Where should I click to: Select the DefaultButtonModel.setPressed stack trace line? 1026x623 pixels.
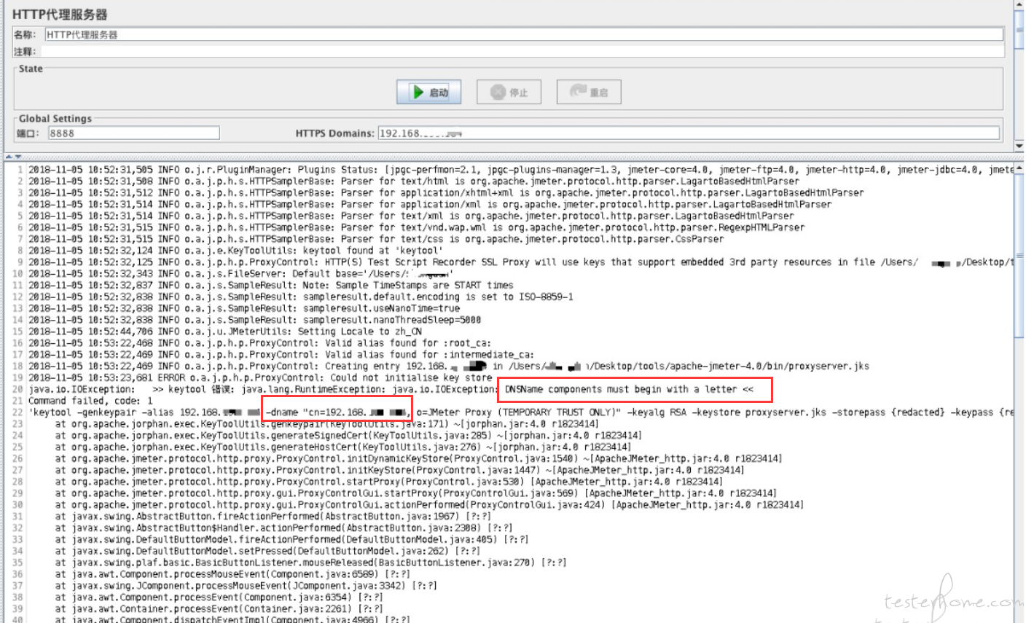[x=267, y=551]
